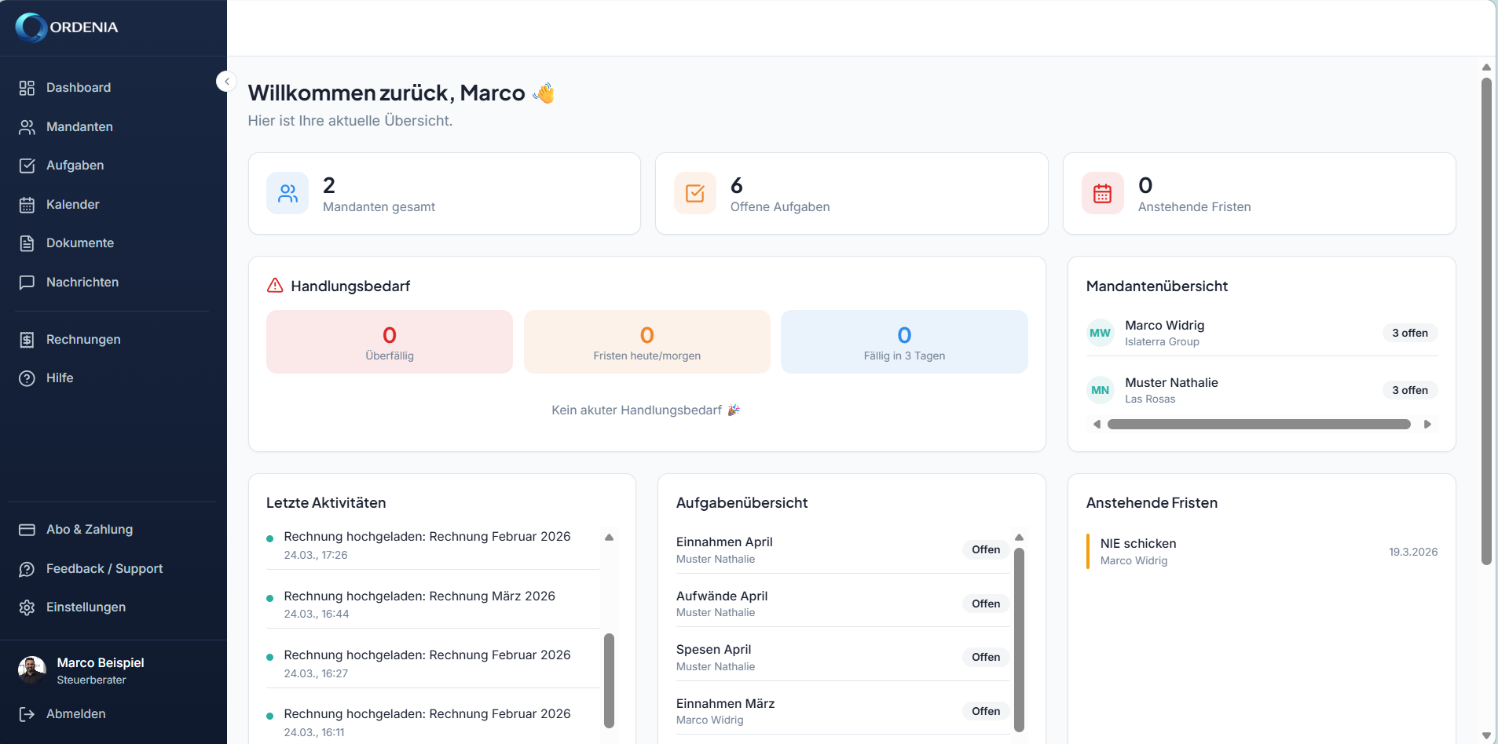The image size is (1498, 744).
Task: Click the Überfällig red tile
Action: pos(390,341)
